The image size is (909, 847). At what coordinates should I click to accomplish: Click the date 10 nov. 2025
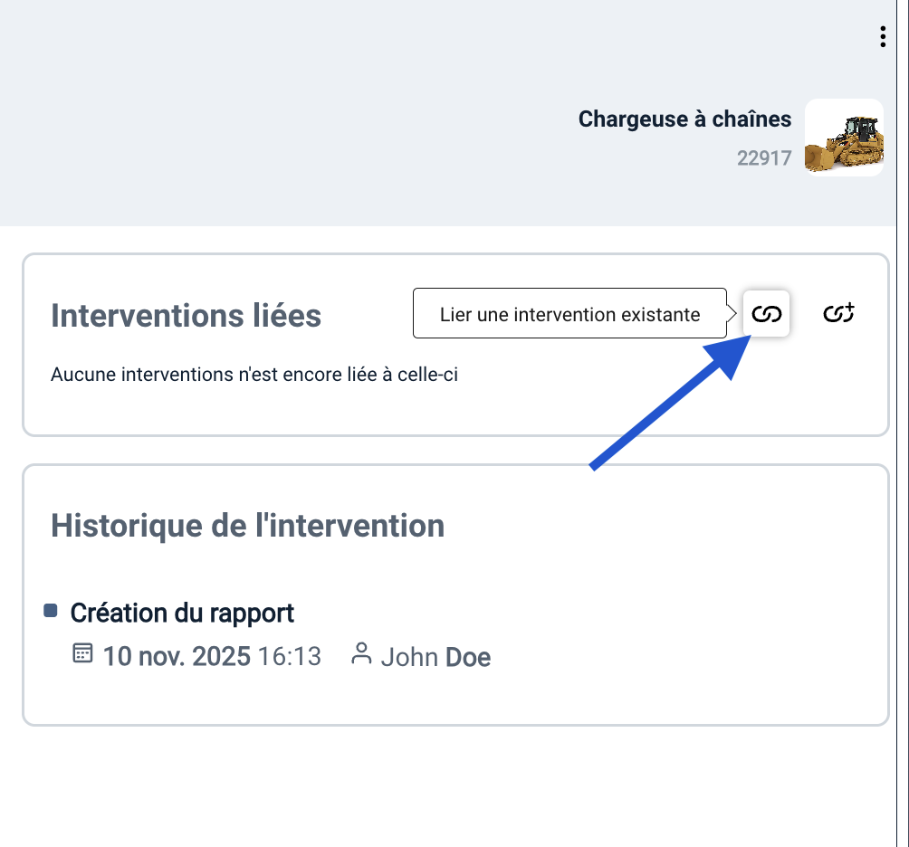177,656
